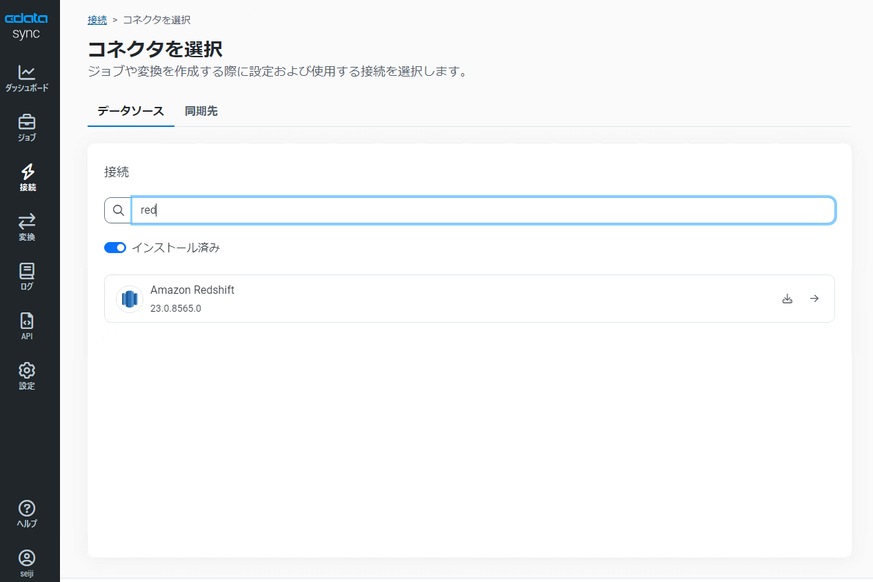Click the Amazon Redshift connector logo
The width and height of the screenshot is (873, 582).
pyautogui.click(x=130, y=299)
